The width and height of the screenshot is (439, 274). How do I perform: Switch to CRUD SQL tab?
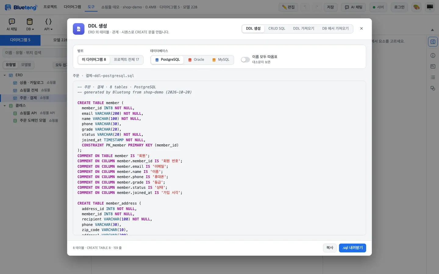pyautogui.click(x=277, y=29)
